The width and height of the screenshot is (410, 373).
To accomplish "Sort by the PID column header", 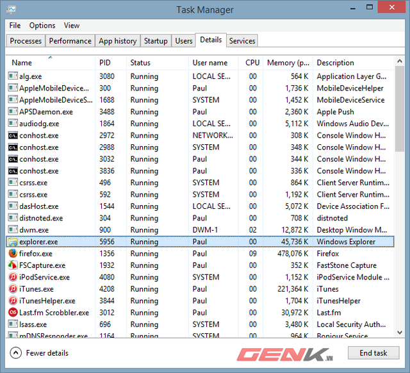I will [111, 63].
